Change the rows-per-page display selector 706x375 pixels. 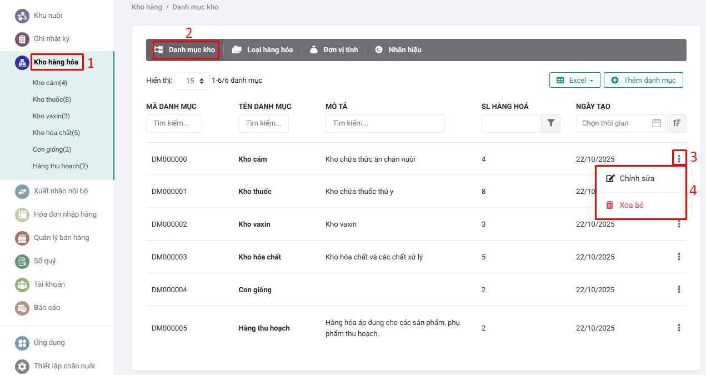coord(192,81)
